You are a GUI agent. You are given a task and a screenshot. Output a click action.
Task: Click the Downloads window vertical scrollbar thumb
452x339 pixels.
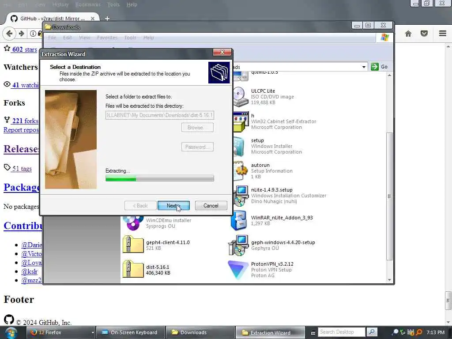coord(389,196)
